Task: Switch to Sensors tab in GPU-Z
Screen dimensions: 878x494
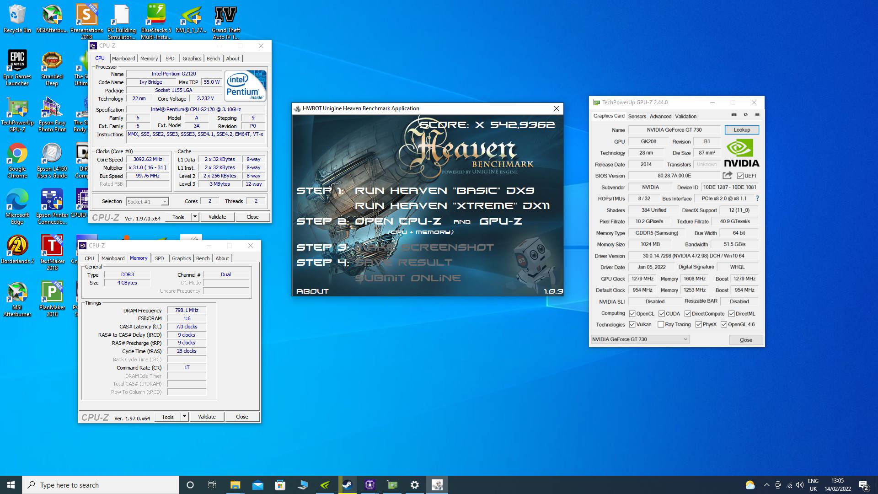Action: pyautogui.click(x=637, y=116)
